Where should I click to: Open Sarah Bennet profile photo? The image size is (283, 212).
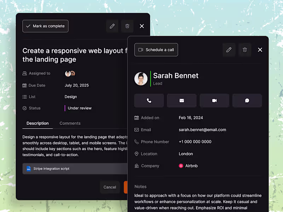click(x=141, y=79)
